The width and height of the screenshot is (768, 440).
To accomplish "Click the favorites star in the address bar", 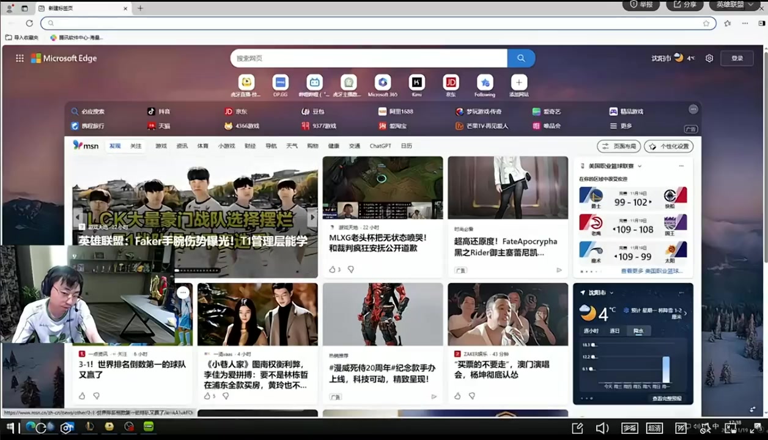I will pos(706,23).
